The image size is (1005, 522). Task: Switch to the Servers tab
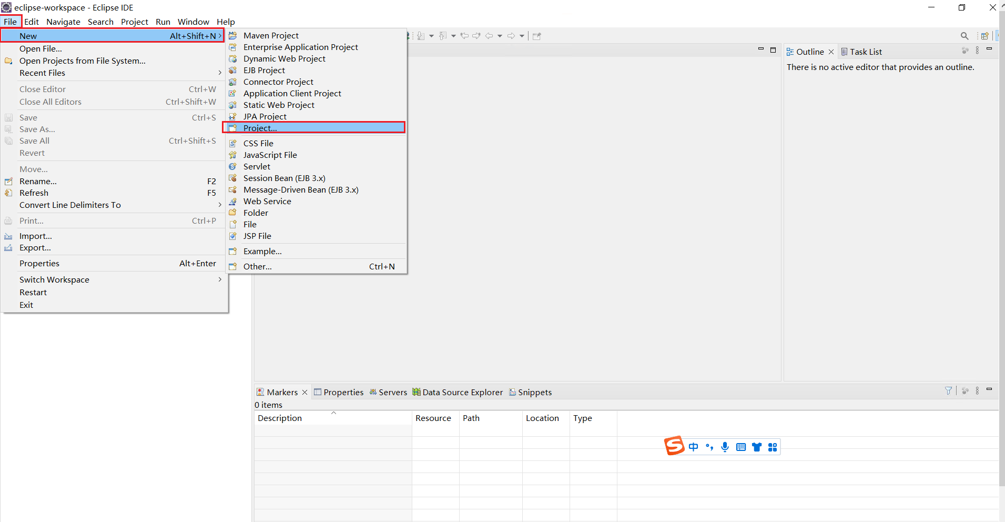(388, 392)
